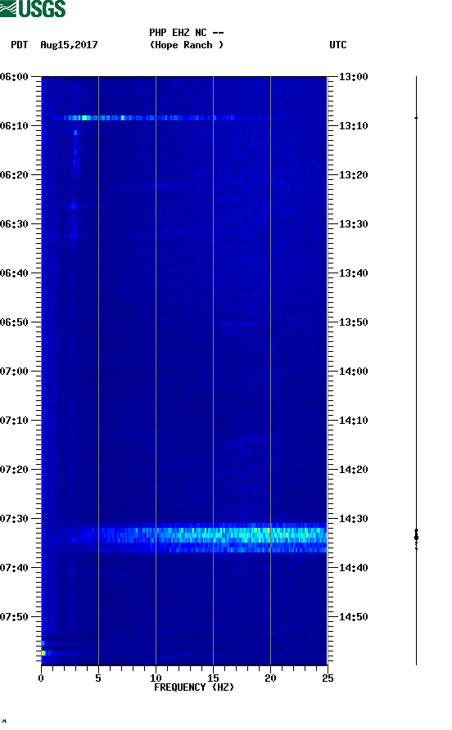Click the '20' frequency axis label

tap(270, 678)
